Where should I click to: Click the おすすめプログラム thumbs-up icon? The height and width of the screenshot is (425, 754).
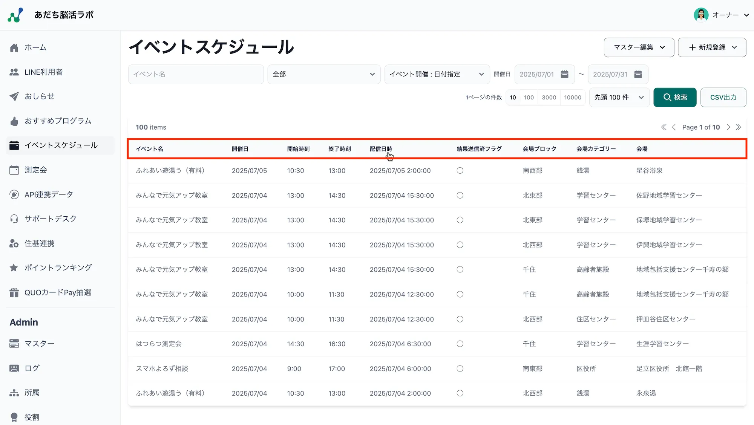[14, 121]
